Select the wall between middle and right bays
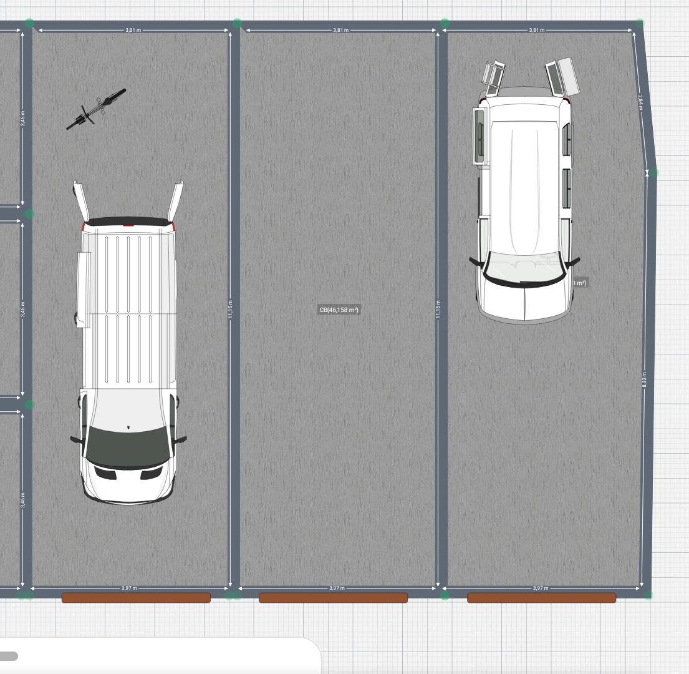Viewport: 689px width, 674px height. click(x=443, y=437)
